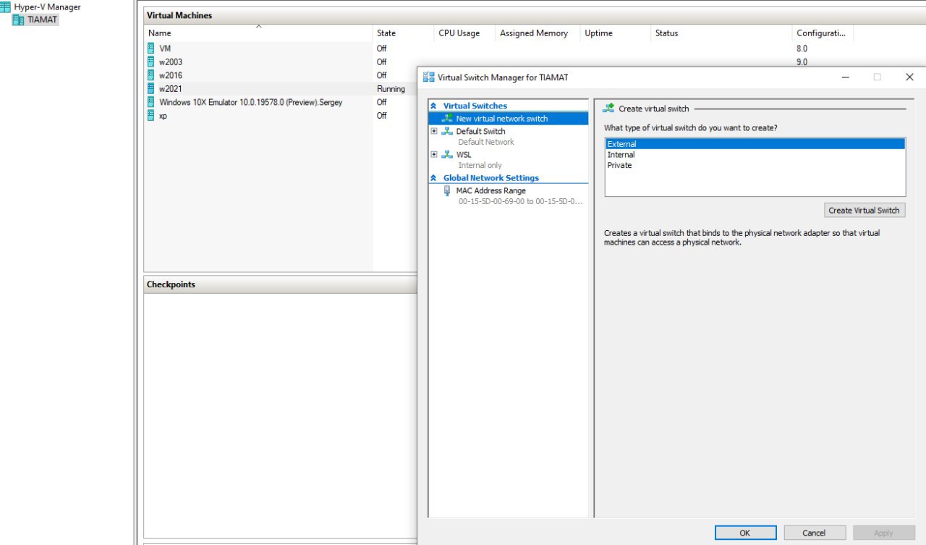This screenshot has width=926, height=545.
Task: Choose External switch type
Action: tap(755, 144)
